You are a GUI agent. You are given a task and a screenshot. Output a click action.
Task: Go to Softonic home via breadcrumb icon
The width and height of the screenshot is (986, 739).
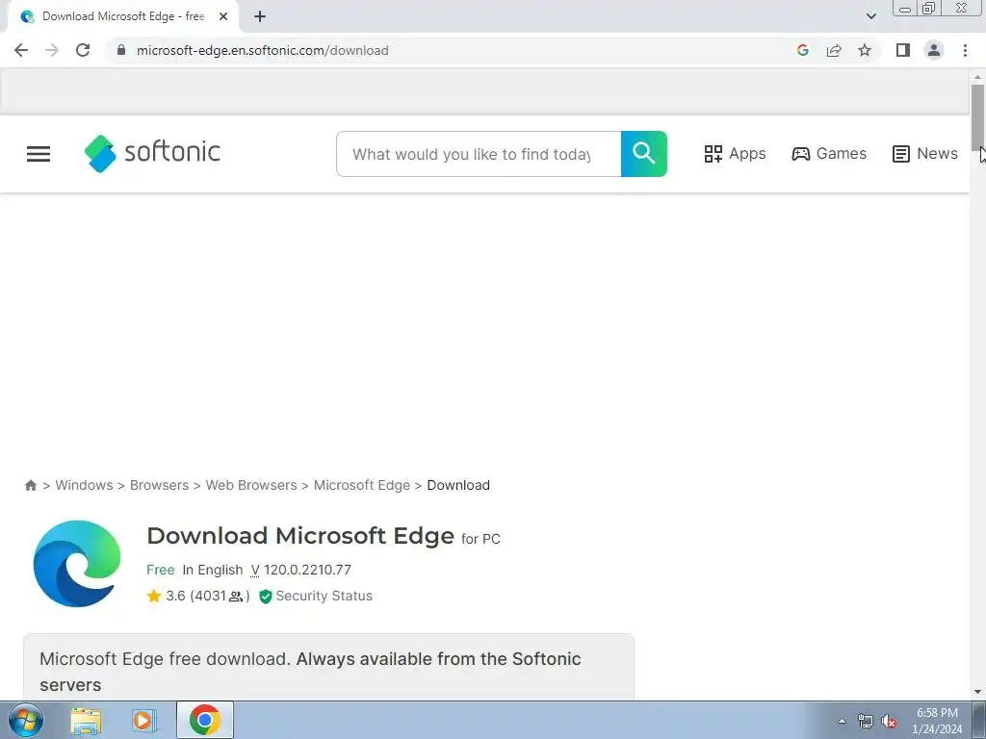click(x=30, y=485)
